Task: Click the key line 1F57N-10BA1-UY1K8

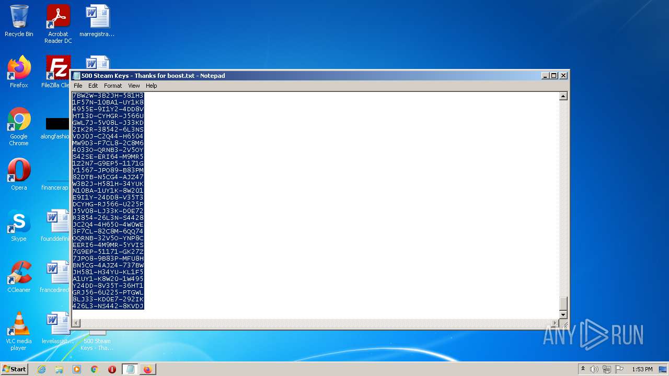Action: coord(108,102)
